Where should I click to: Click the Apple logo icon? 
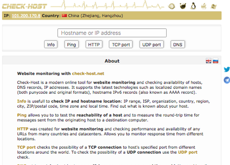204,6
